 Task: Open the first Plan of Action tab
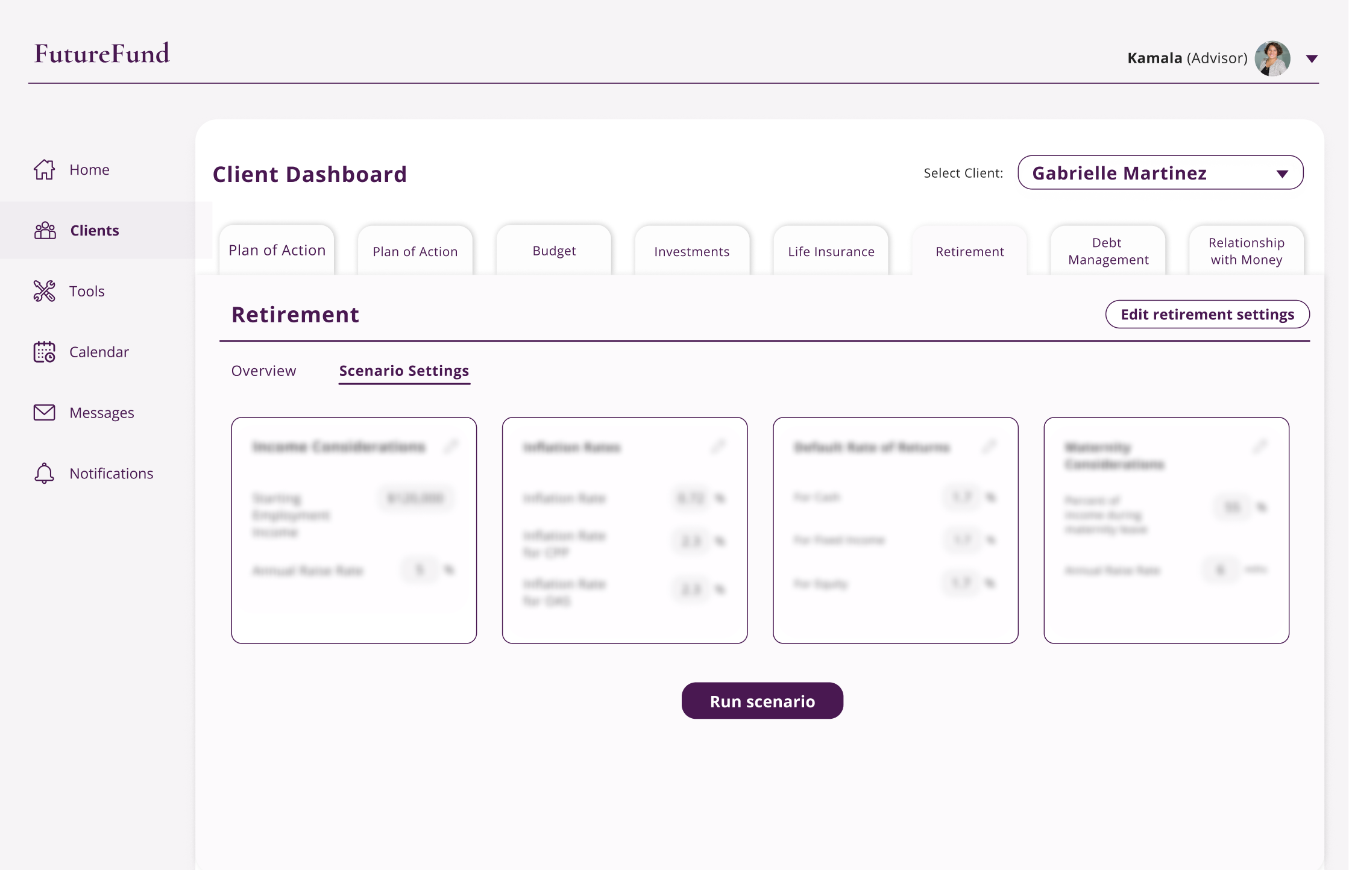[x=277, y=250]
